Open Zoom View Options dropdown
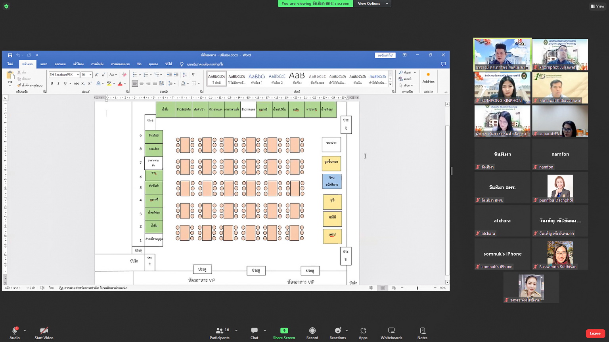This screenshot has height=342, width=609. 373,4
